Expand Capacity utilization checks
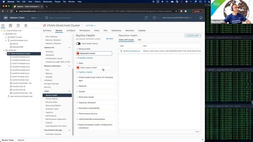This screenshot has width=253, height=142. tap(77, 103)
